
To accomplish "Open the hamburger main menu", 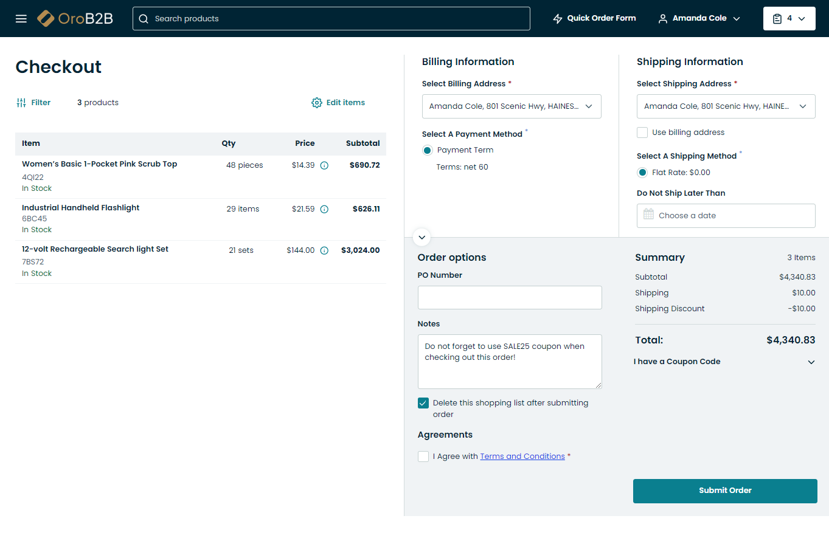I will click(x=21, y=18).
